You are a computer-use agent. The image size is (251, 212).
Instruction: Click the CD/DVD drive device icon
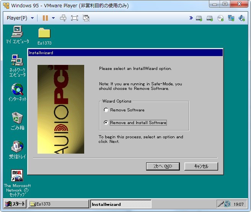[x=220, y=18]
